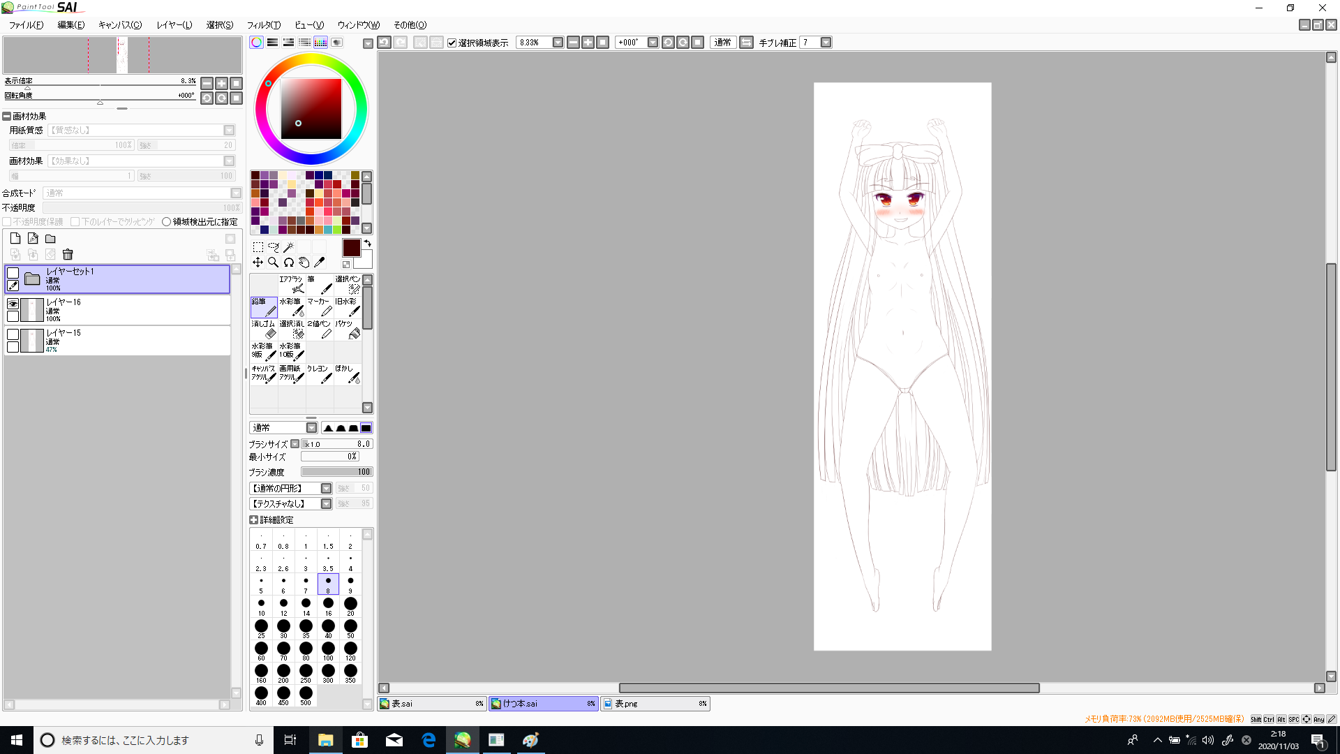Viewport: 1340px width, 754px height.
Task: Click the hue color wheel ring
Action: 311,58
